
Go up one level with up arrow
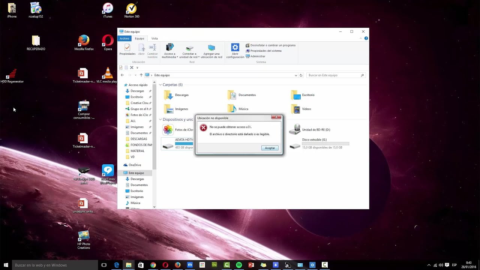[x=141, y=75]
